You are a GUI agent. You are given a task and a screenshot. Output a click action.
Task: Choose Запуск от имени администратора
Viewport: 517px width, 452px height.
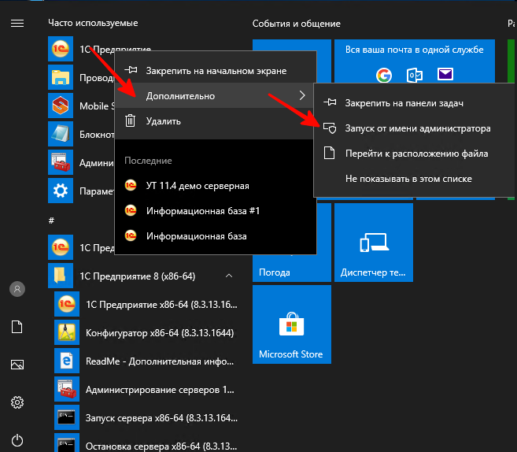coord(415,128)
